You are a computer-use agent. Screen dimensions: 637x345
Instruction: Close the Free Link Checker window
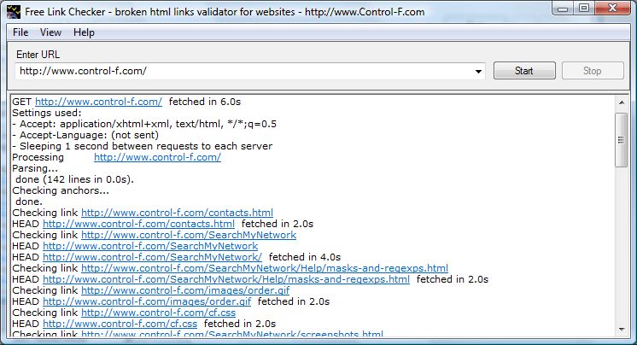click(x=613, y=9)
